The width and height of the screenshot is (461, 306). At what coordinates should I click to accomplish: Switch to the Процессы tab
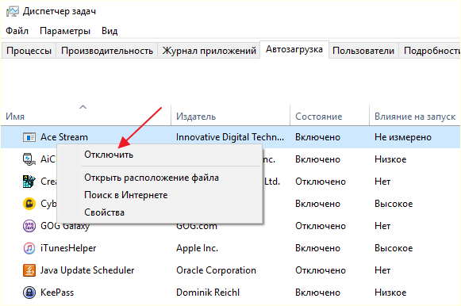(29, 51)
